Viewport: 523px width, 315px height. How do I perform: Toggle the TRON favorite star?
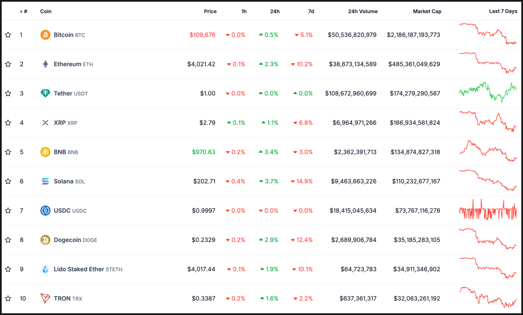8,298
